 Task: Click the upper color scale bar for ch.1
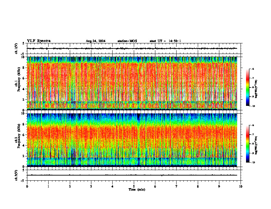247,87
